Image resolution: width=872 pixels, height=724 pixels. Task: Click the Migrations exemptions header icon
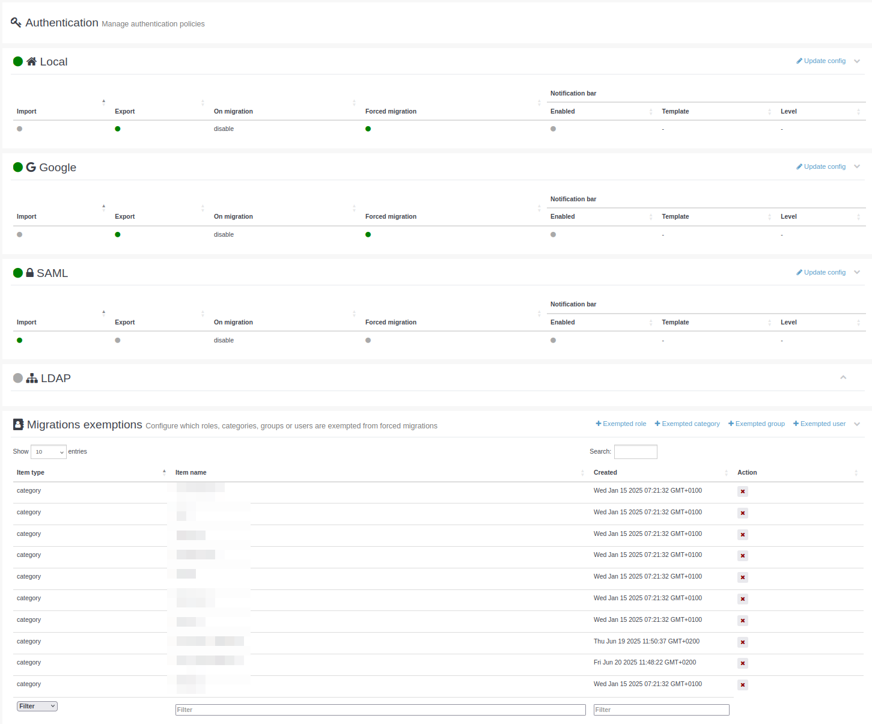19,425
